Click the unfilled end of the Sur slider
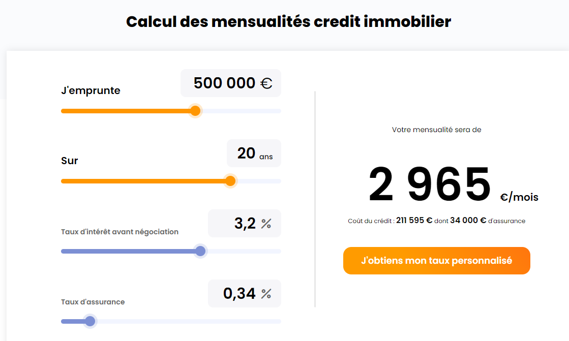569x341 pixels. click(x=259, y=181)
